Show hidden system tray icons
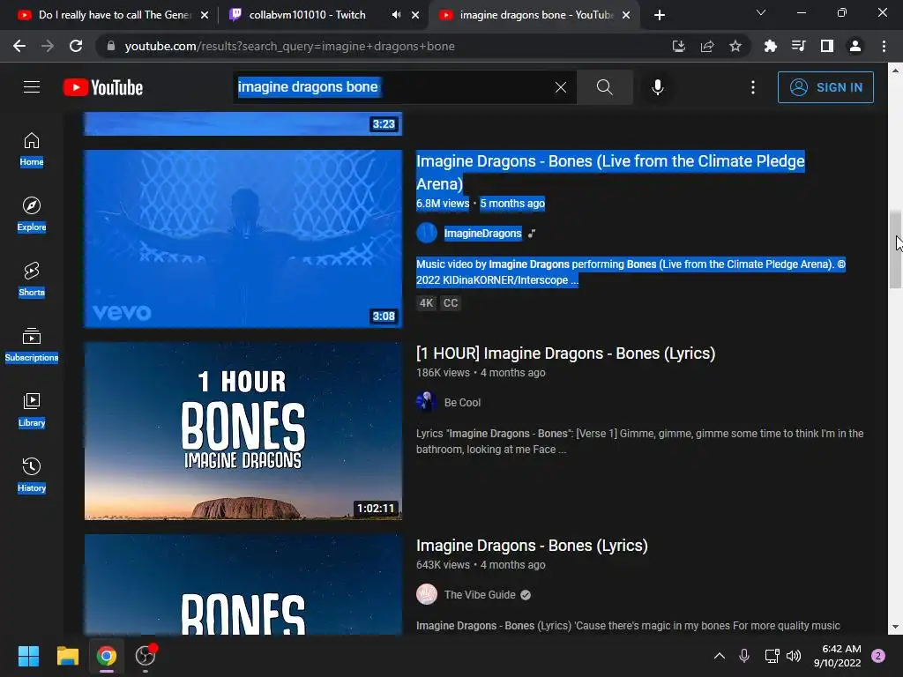The width and height of the screenshot is (903, 677). pos(720,655)
